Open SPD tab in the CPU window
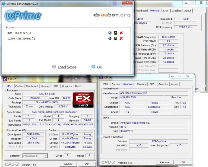208x167 pixels. (56, 86)
